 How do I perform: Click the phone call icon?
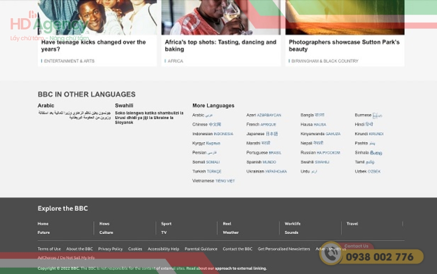(x=331, y=254)
